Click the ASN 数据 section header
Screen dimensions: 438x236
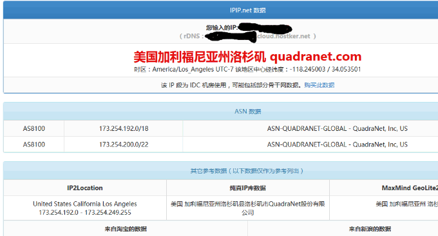248,112
